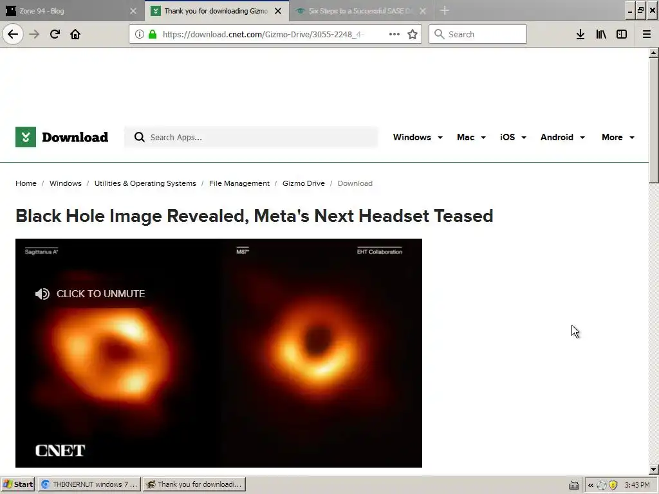Open the browser home page
This screenshot has height=494, width=659.
(75, 34)
